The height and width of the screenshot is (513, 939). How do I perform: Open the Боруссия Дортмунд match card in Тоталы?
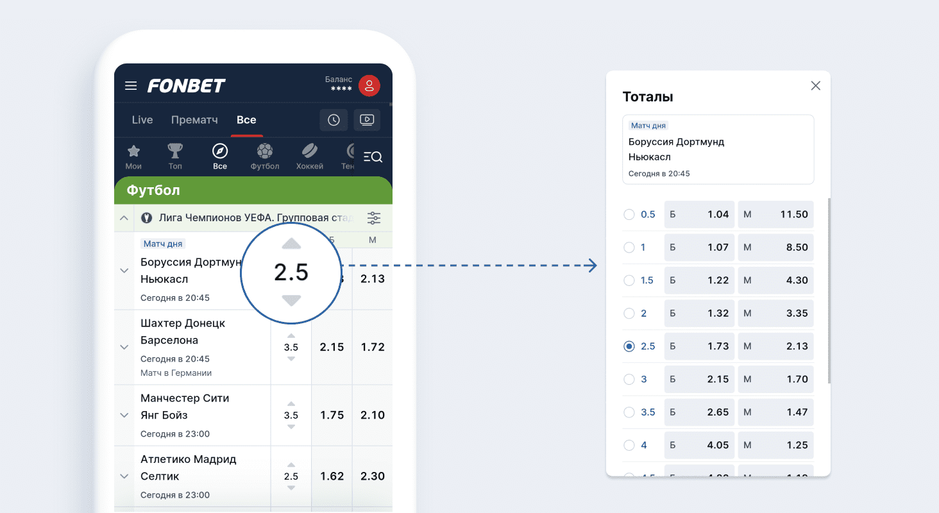718,149
